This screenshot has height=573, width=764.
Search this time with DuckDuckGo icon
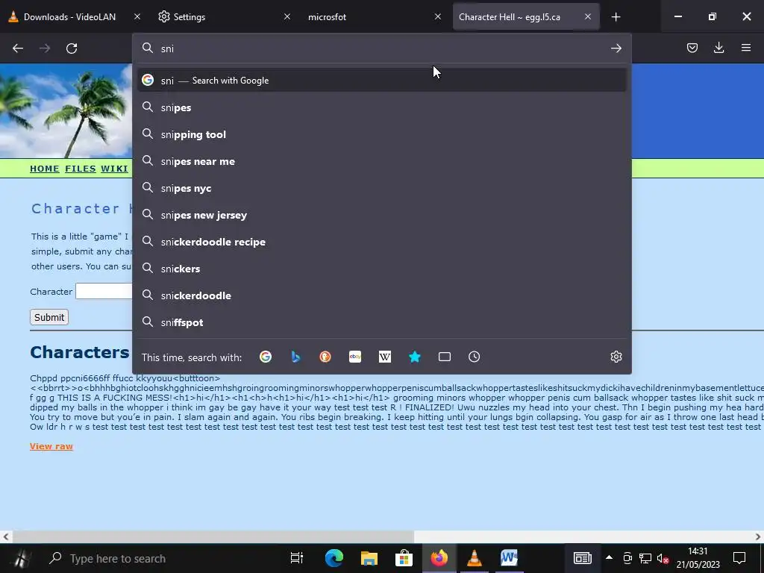tap(325, 357)
